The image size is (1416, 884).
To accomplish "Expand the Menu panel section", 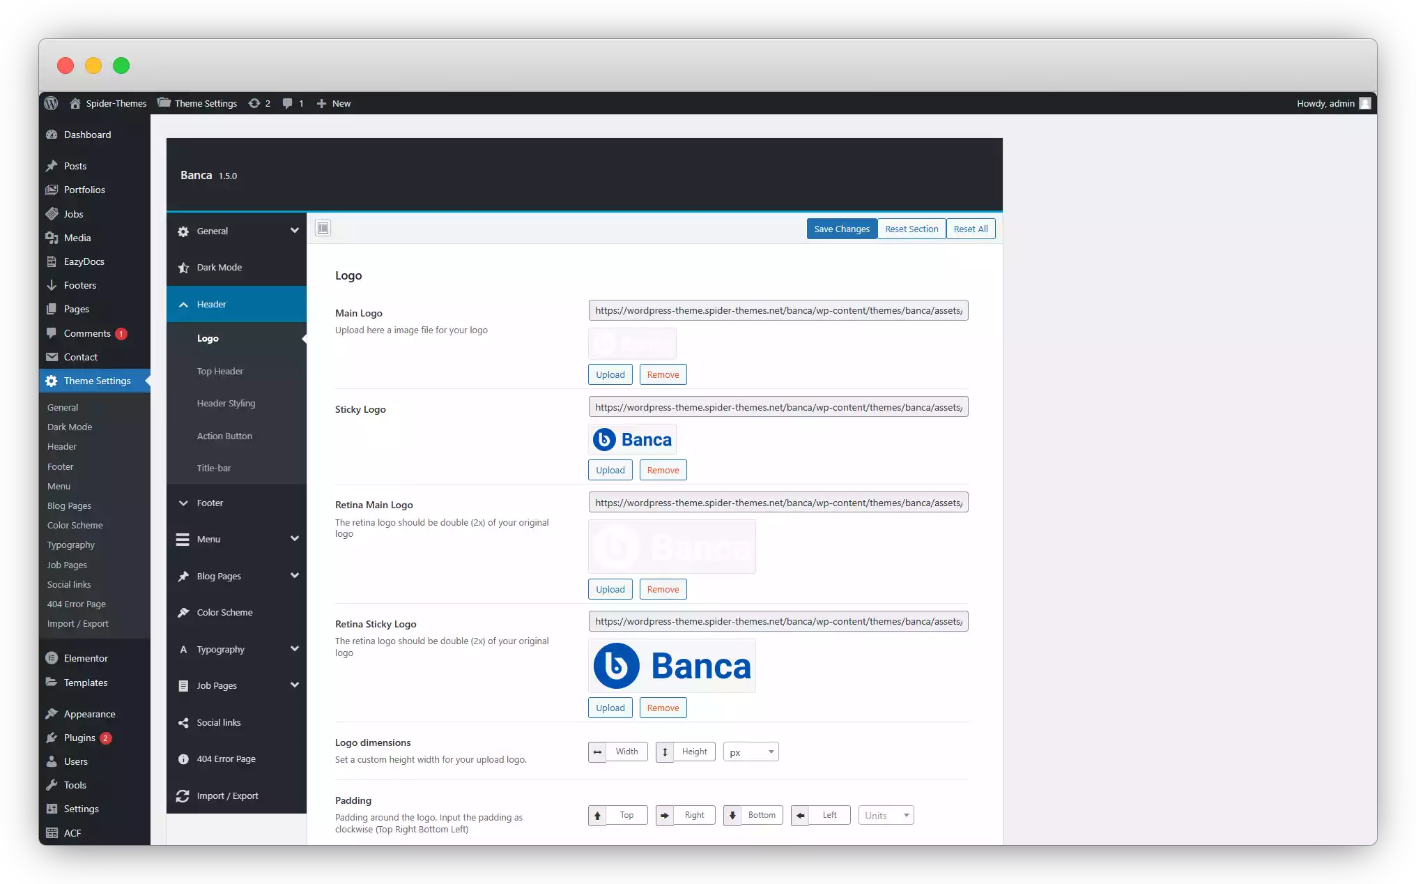I will [236, 539].
